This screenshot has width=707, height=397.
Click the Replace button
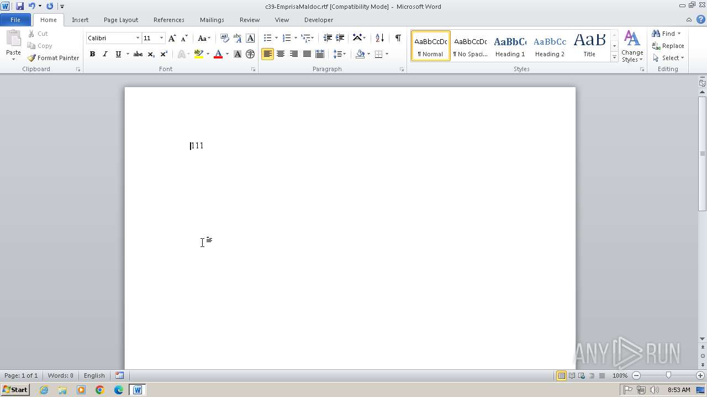click(668, 46)
